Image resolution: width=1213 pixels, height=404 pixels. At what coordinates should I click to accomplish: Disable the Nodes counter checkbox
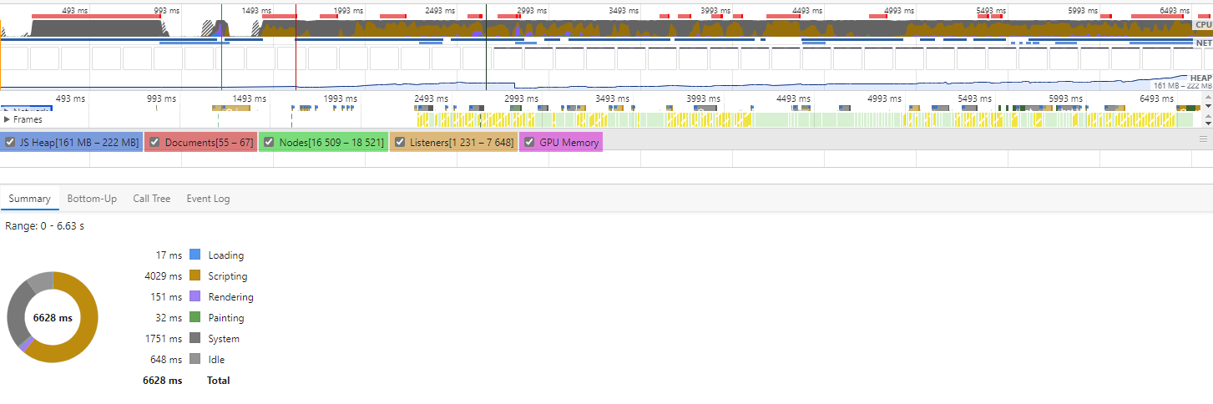click(269, 142)
